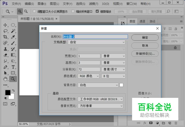
Task: Click the layer effects fx icon
Action: click(145, 123)
